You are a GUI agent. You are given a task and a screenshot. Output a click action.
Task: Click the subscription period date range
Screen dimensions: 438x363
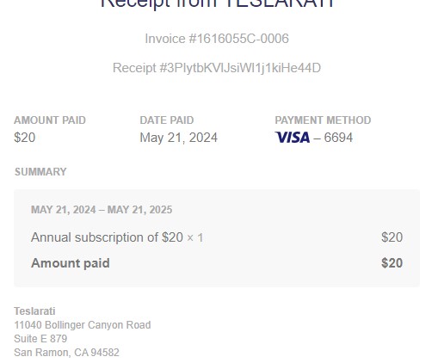(102, 210)
